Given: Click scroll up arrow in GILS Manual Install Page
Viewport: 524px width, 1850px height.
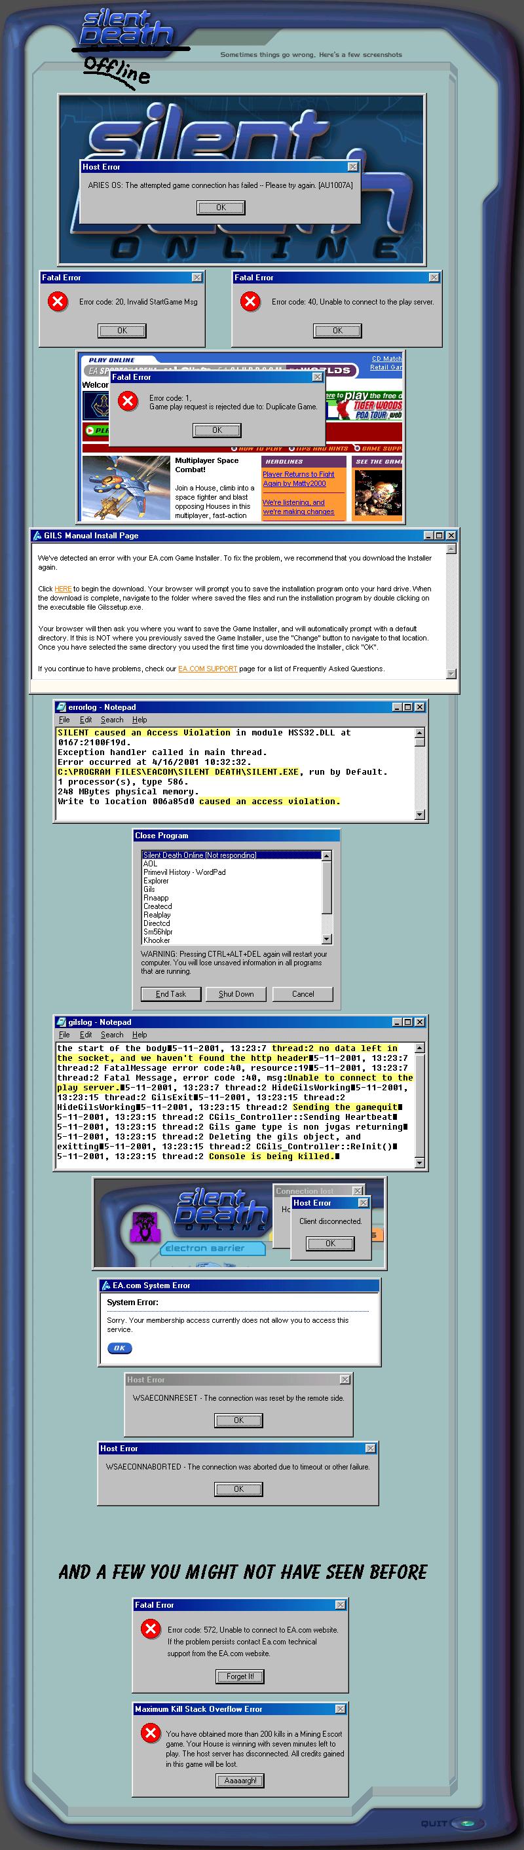Looking at the screenshot, I should tap(451, 549).
